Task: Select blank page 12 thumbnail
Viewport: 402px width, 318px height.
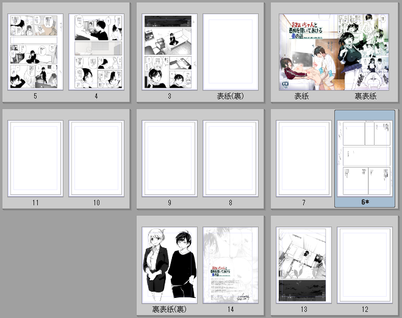Action: coord(365,265)
